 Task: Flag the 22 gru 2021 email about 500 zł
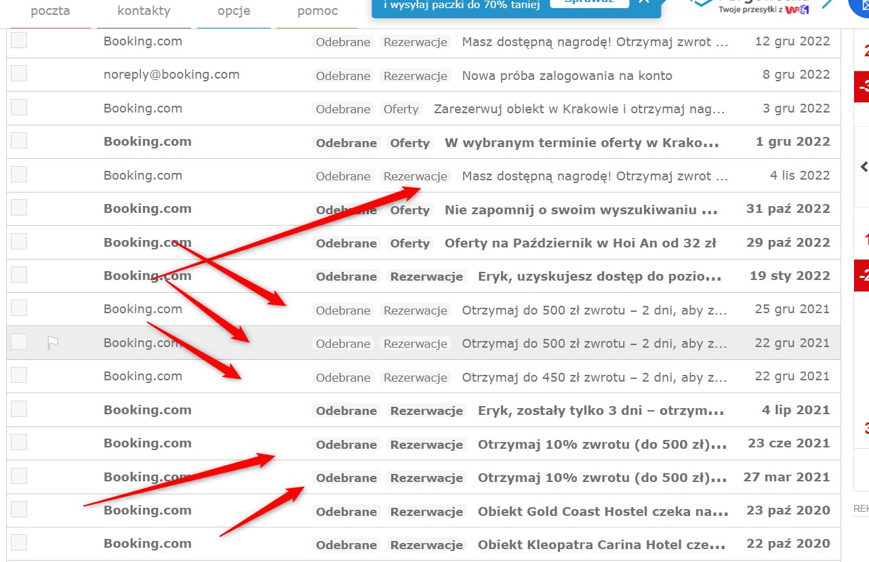click(x=53, y=344)
